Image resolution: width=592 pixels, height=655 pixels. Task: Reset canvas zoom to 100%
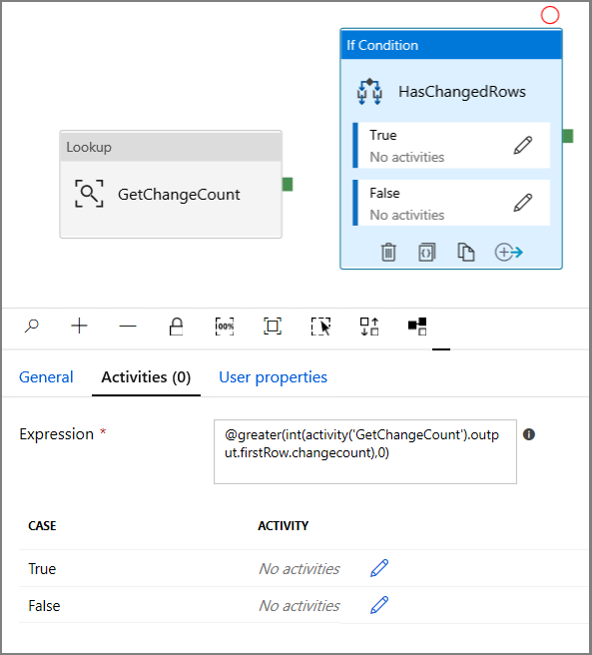point(225,327)
